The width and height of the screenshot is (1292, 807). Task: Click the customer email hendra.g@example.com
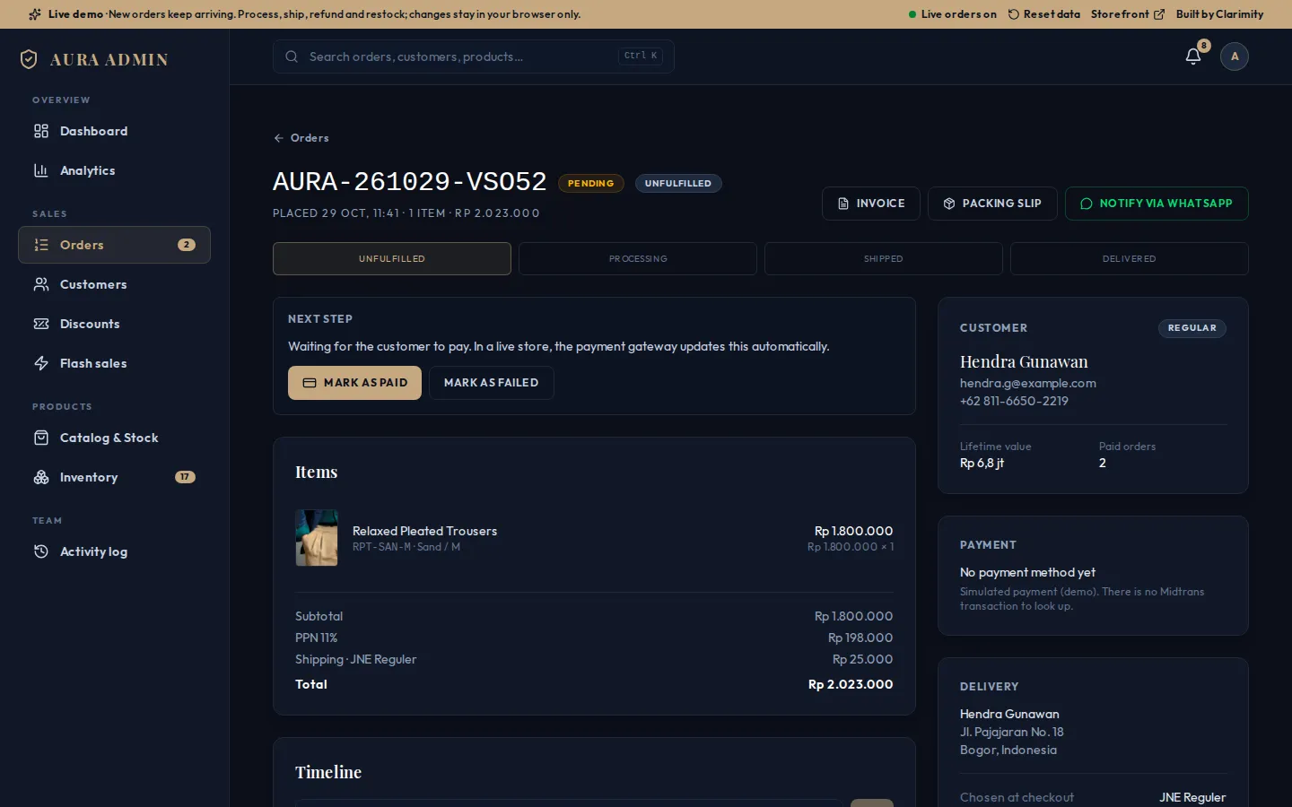point(1028,383)
